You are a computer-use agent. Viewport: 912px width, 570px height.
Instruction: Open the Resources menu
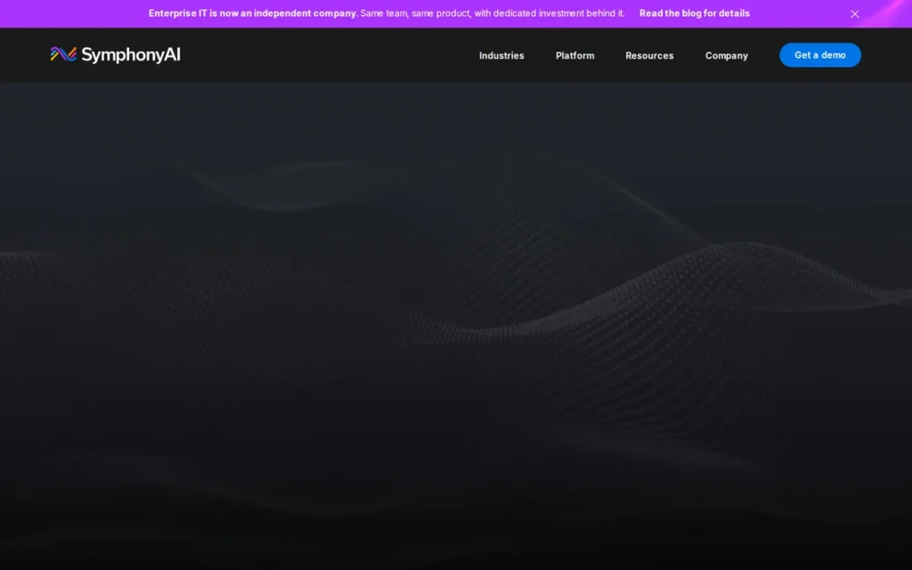click(x=649, y=55)
